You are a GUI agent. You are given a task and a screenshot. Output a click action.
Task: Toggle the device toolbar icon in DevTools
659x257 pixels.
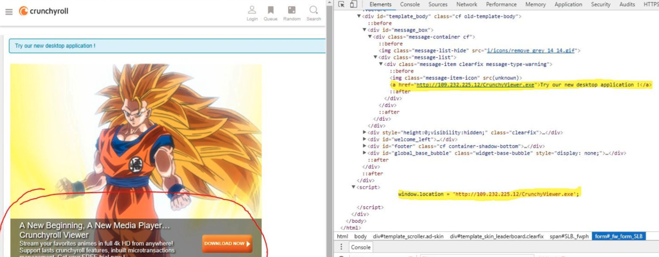click(353, 4)
